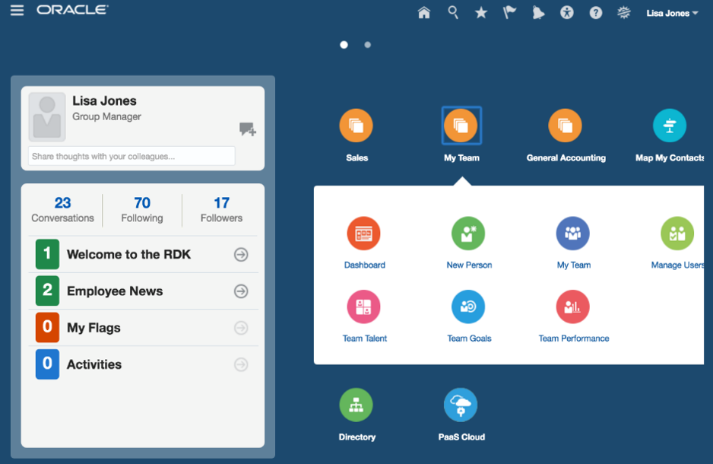Click the Oracle logo

(x=72, y=10)
